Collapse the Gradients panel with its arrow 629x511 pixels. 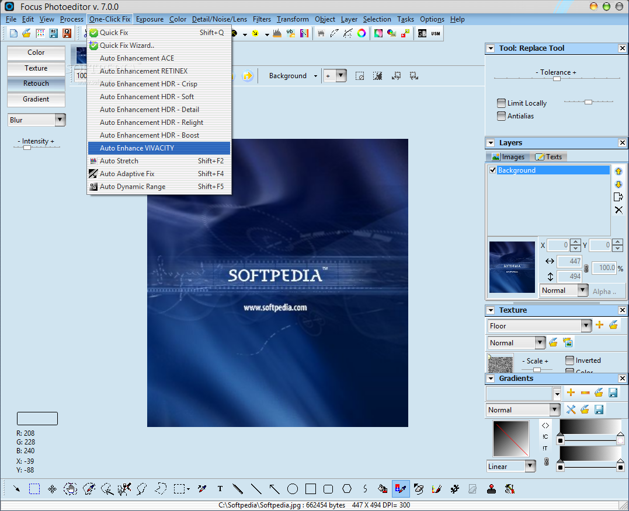(x=490, y=378)
